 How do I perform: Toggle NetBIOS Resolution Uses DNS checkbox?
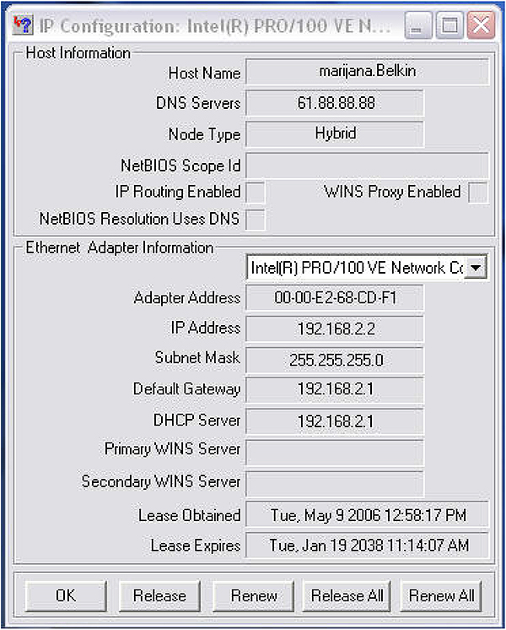[256, 220]
